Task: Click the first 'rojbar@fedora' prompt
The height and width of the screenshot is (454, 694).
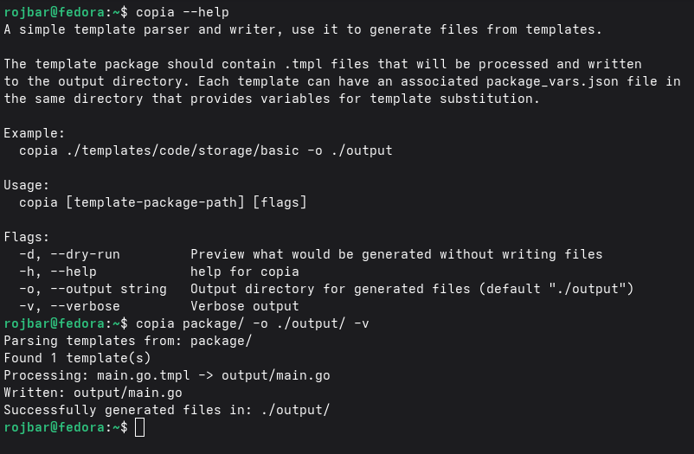Action: [54, 12]
